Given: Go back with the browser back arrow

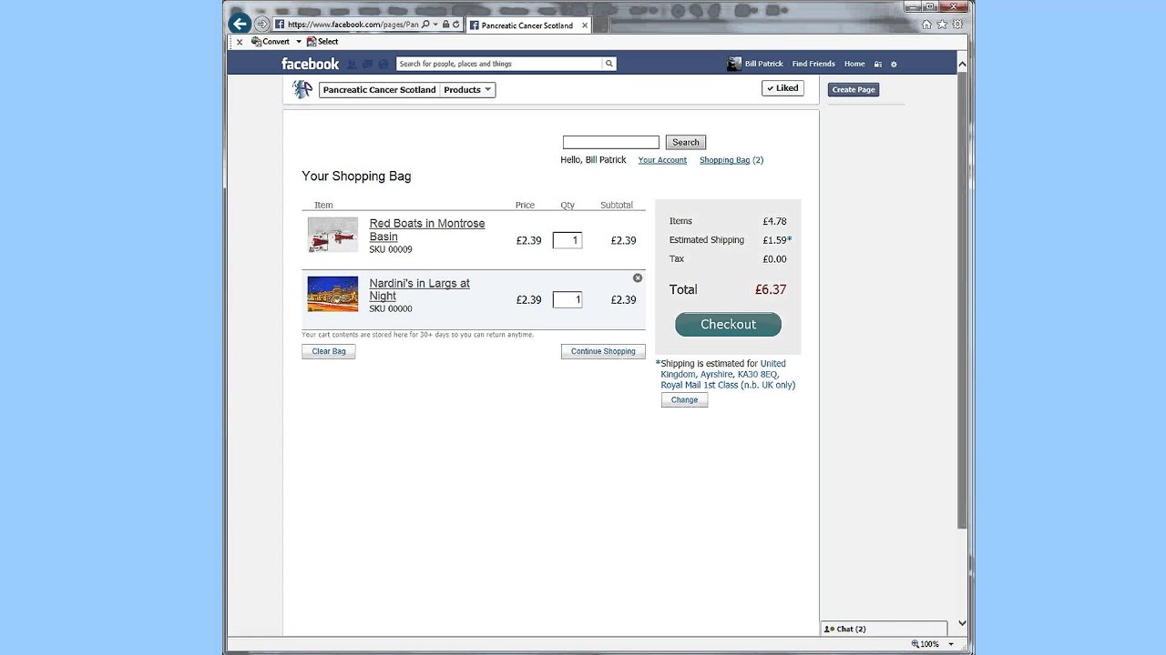Looking at the screenshot, I should coord(240,25).
